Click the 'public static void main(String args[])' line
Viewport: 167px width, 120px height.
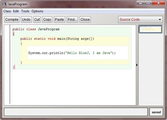[57, 39]
